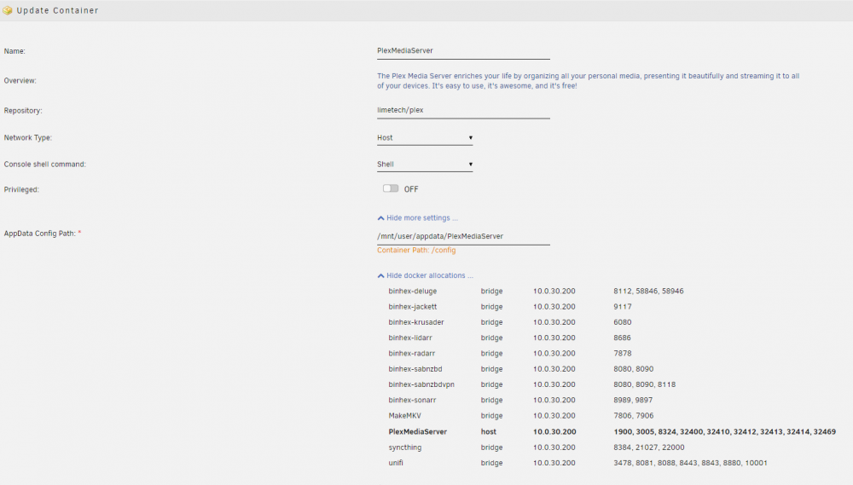853x485 pixels.
Task: Click the AppData Config Path field
Action: coord(463,236)
